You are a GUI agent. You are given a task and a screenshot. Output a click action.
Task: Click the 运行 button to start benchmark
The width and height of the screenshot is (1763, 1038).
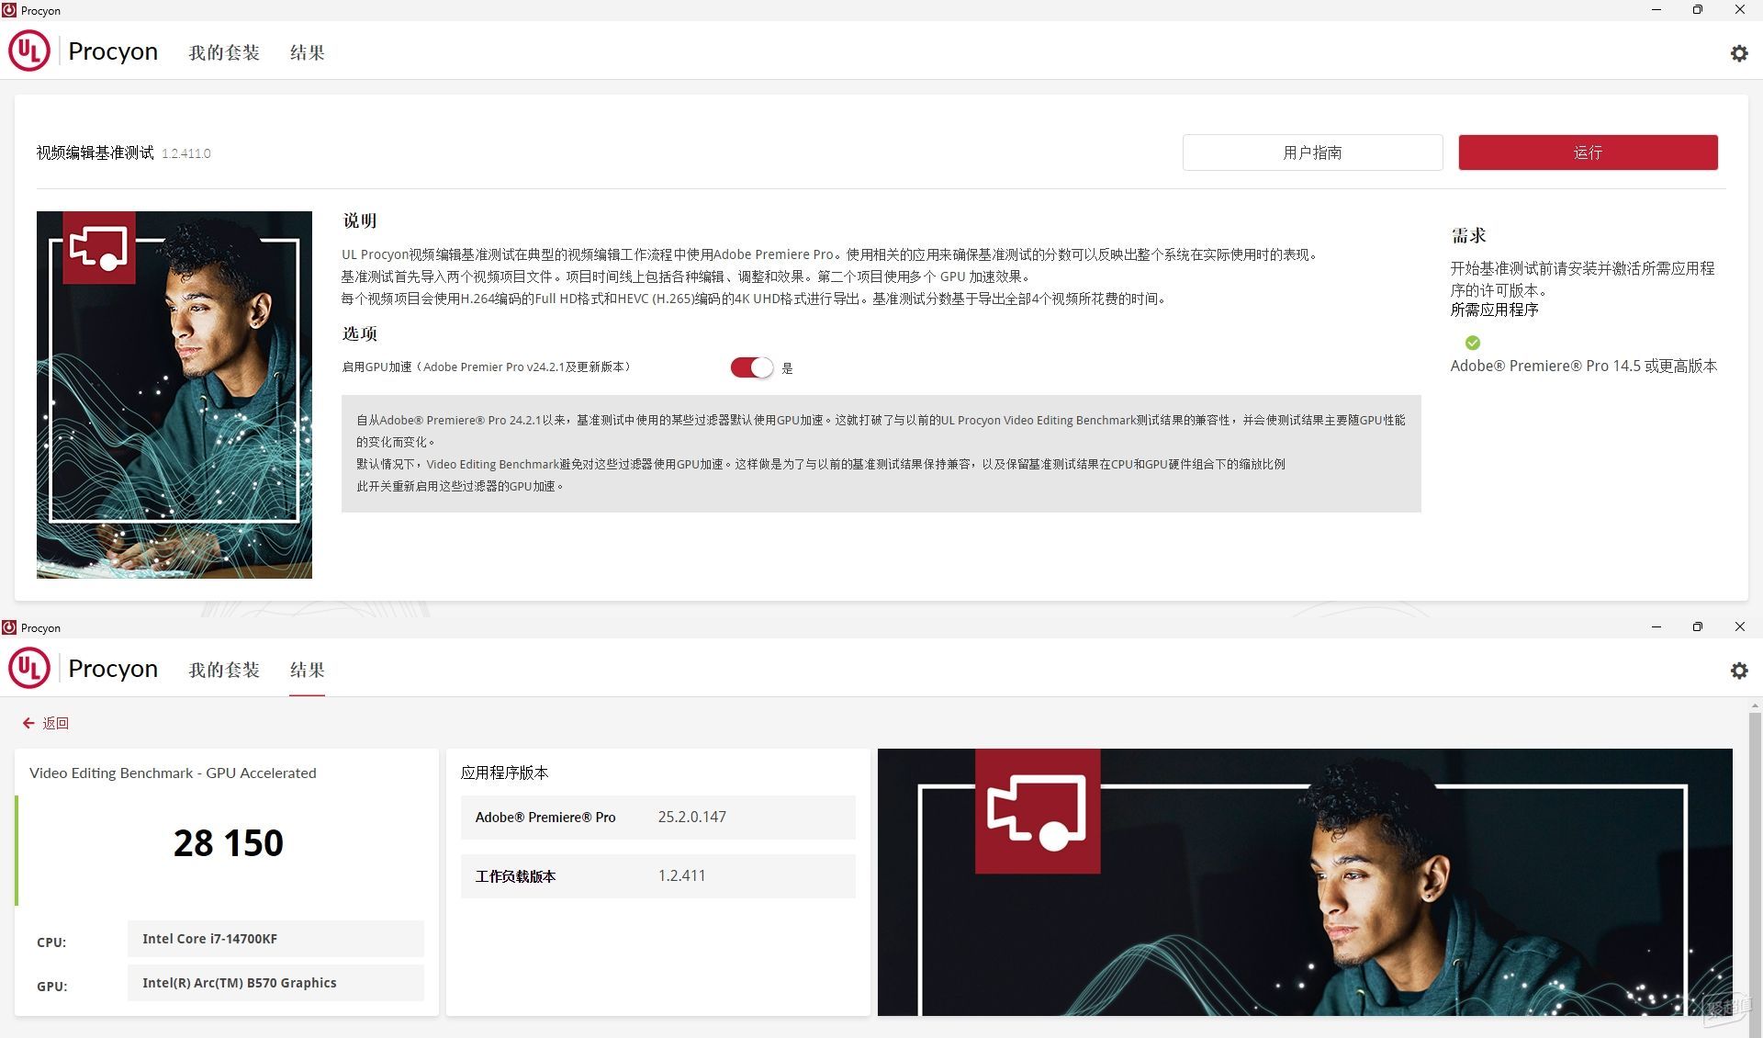click(1588, 152)
